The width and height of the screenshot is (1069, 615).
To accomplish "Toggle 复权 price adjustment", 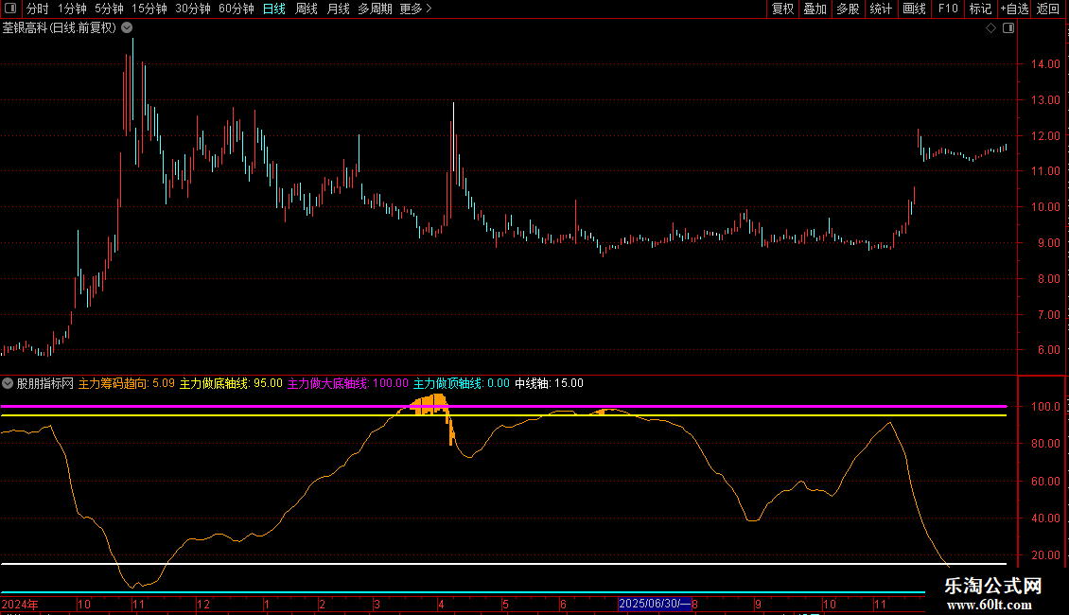I will tap(782, 9).
